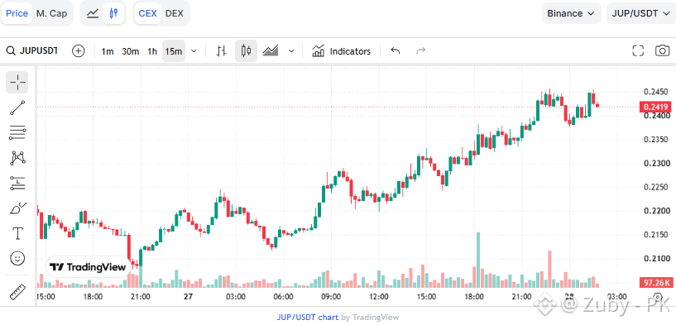Screen dimensions: 676x325
Task: Click the 0.2300 price axis label
Action: tap(656, 164)
